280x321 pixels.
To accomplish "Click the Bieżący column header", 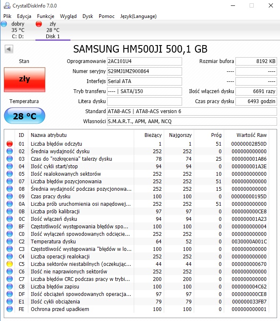I will click(x=153, y=135).
